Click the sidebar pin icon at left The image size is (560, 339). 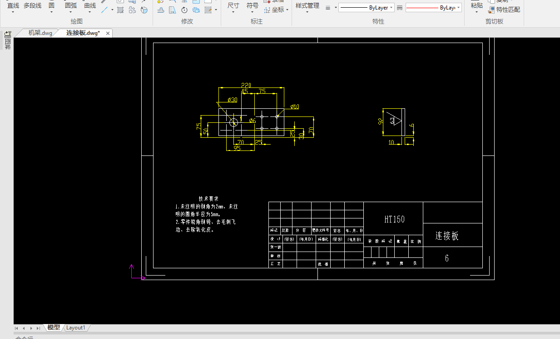(7, 34)
